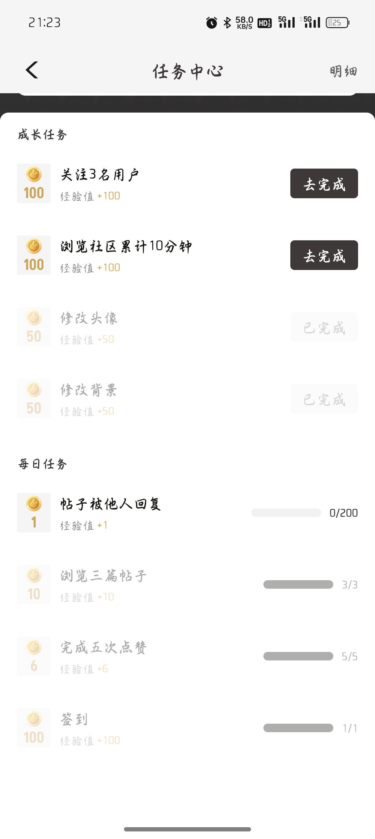Screen dimensions: 375x839
Task: Tap 已完成 button for 修改背景
Action: tap(324, 398)
